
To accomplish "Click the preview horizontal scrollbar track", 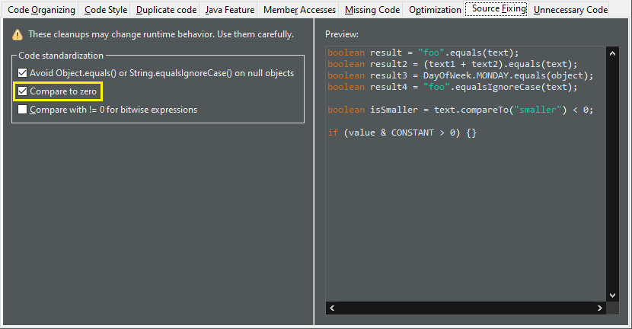I will 466,308.
